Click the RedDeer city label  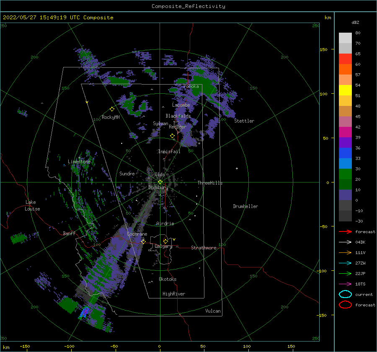(x=178, y=127)
